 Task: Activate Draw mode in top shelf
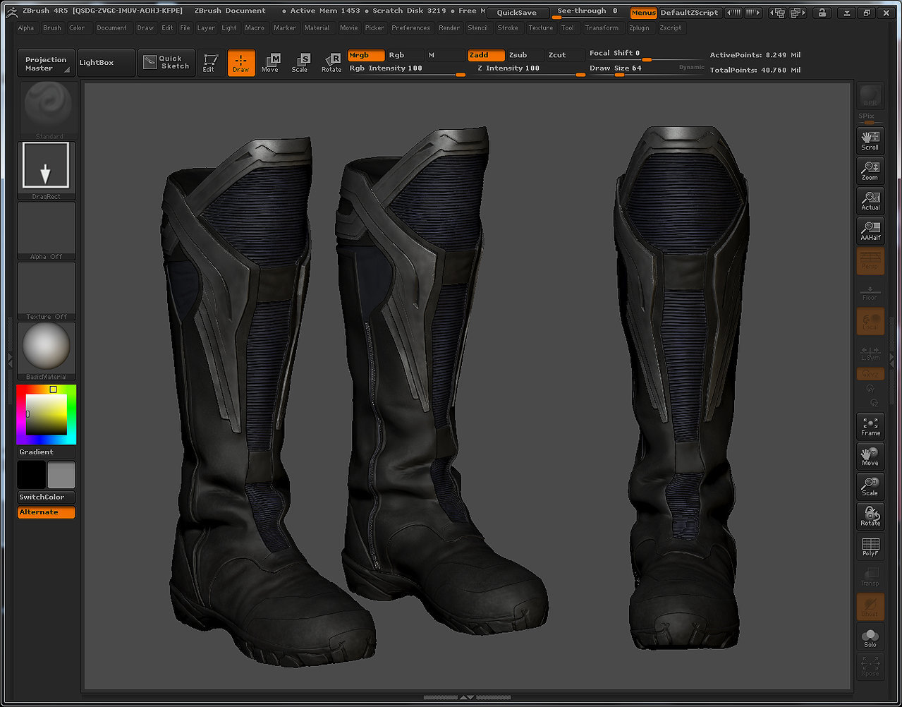[x=241, y=64]
